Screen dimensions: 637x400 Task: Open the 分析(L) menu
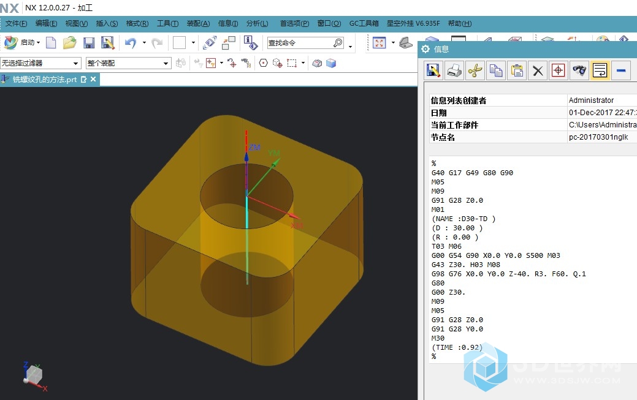257,23
